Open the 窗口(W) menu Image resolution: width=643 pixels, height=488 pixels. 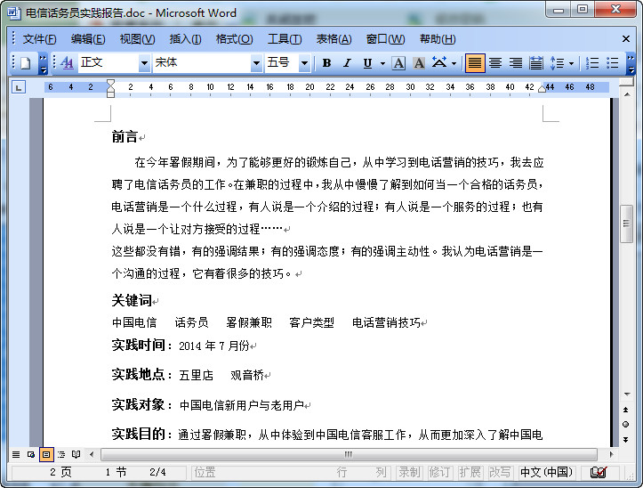coord(385,39)
